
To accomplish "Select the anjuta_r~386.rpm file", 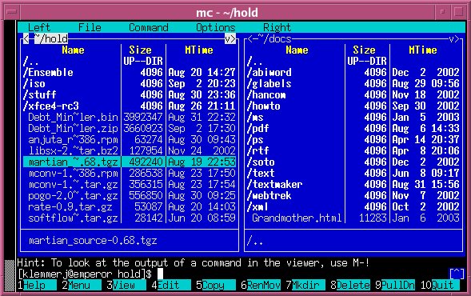I will point(130,139).
